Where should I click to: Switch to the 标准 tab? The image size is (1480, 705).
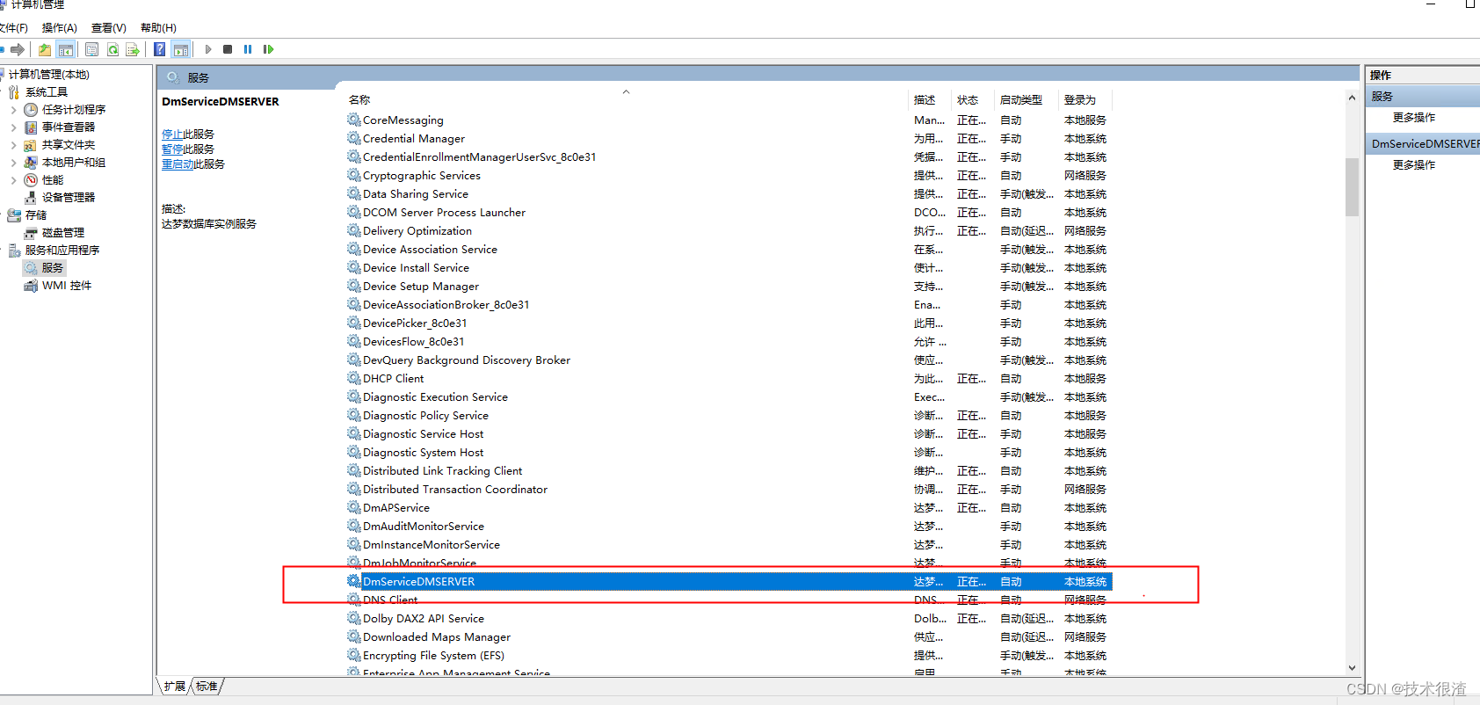207,687
